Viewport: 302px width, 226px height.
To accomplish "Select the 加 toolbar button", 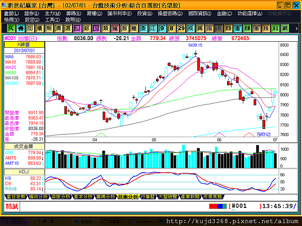I will tap(30, 28).
